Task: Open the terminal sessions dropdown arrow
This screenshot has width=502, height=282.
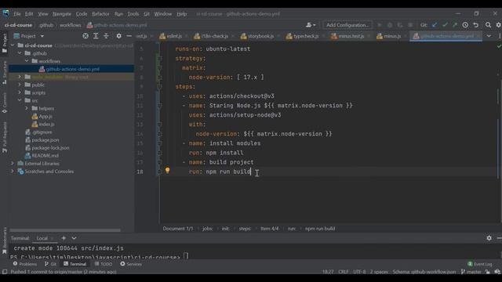Action: pos(74,238)
